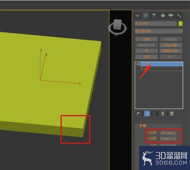
Task: Open the Utilities wrench tab
Action: click(179, 16)
